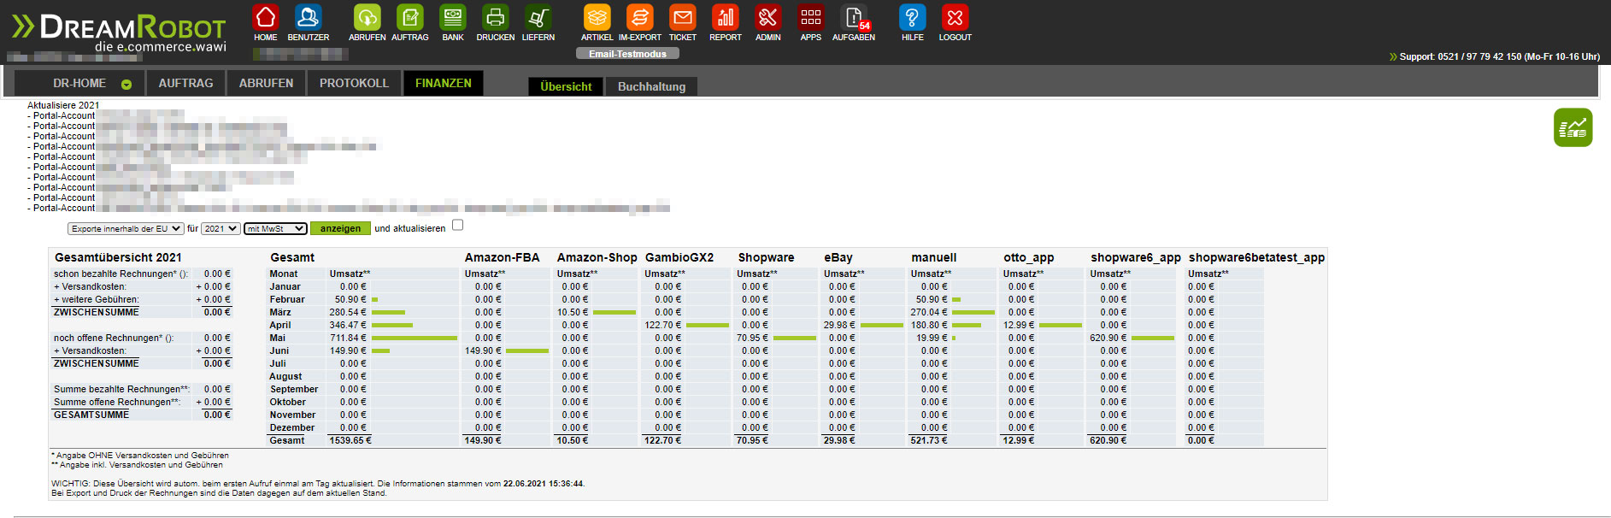Screen dimensions: 1611x518
Task: Click the Amazon-FBA Juni value 149.90 €
Action: coord(483,350)
